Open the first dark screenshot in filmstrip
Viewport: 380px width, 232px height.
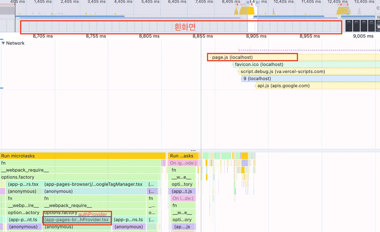pyautogui.click(x=349, y=26)
